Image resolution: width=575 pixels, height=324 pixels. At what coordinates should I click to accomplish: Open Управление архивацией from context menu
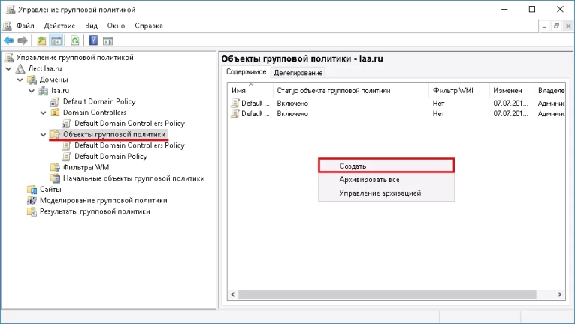(x=380, y=193)
